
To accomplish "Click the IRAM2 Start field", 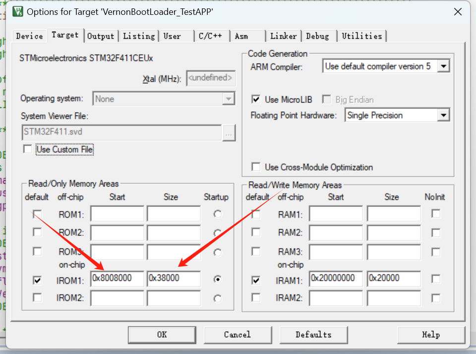I will click(x=336, y=298).
